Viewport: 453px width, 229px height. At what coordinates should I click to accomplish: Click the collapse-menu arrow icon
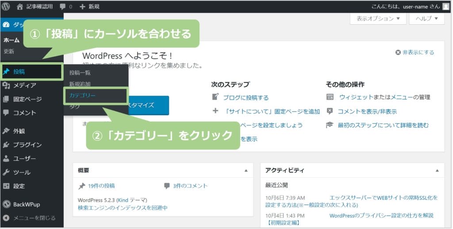[x=6, y=218]
